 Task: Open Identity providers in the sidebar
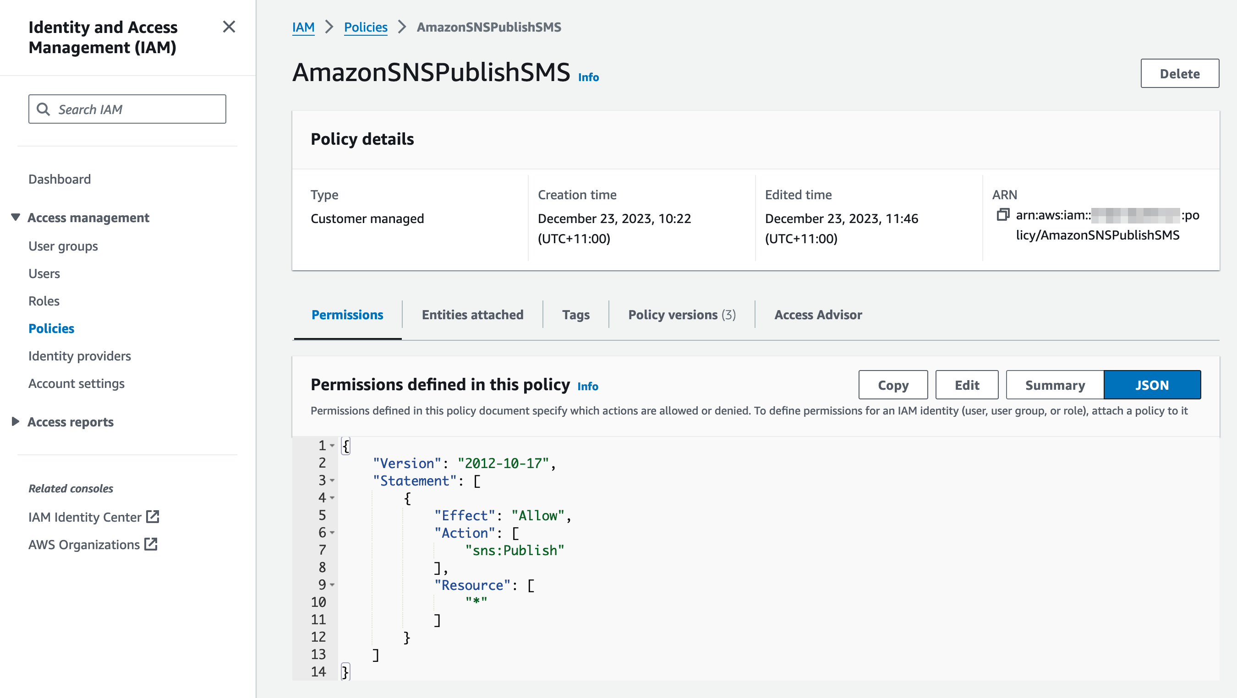(x=79, y=355)
